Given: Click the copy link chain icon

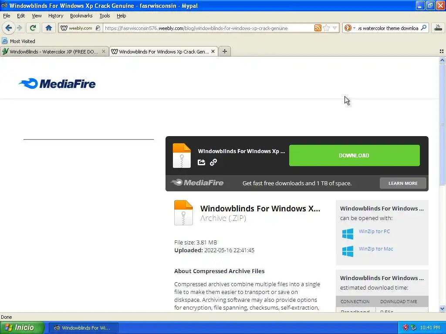Looking at the screenshot, I should 213,162.
